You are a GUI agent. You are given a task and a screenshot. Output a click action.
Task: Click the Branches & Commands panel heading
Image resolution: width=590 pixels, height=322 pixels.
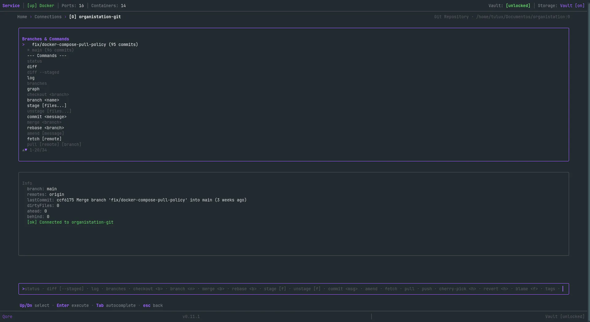coord(45,39)
